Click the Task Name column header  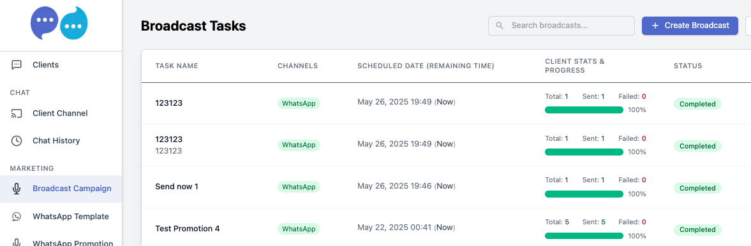[176, 66]
